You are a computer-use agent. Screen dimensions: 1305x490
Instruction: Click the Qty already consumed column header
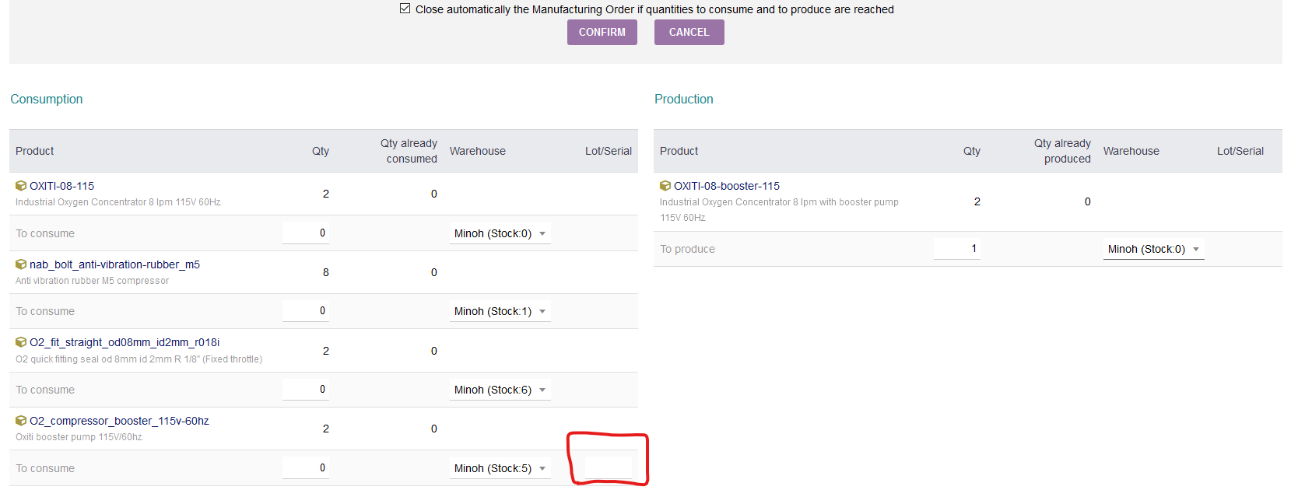coord(409,151)
